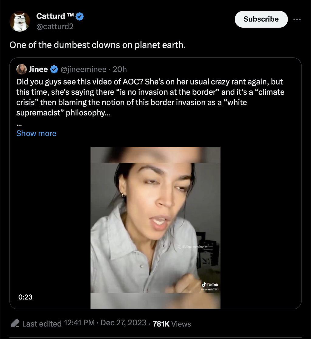Click the 0:23 video duration label
The image size is (311, 339).
(26, 297)
